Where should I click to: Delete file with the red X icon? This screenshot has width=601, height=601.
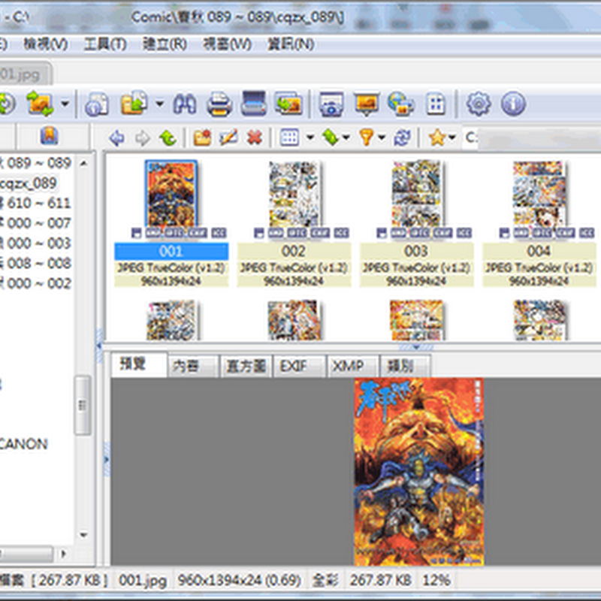[255, 137]
